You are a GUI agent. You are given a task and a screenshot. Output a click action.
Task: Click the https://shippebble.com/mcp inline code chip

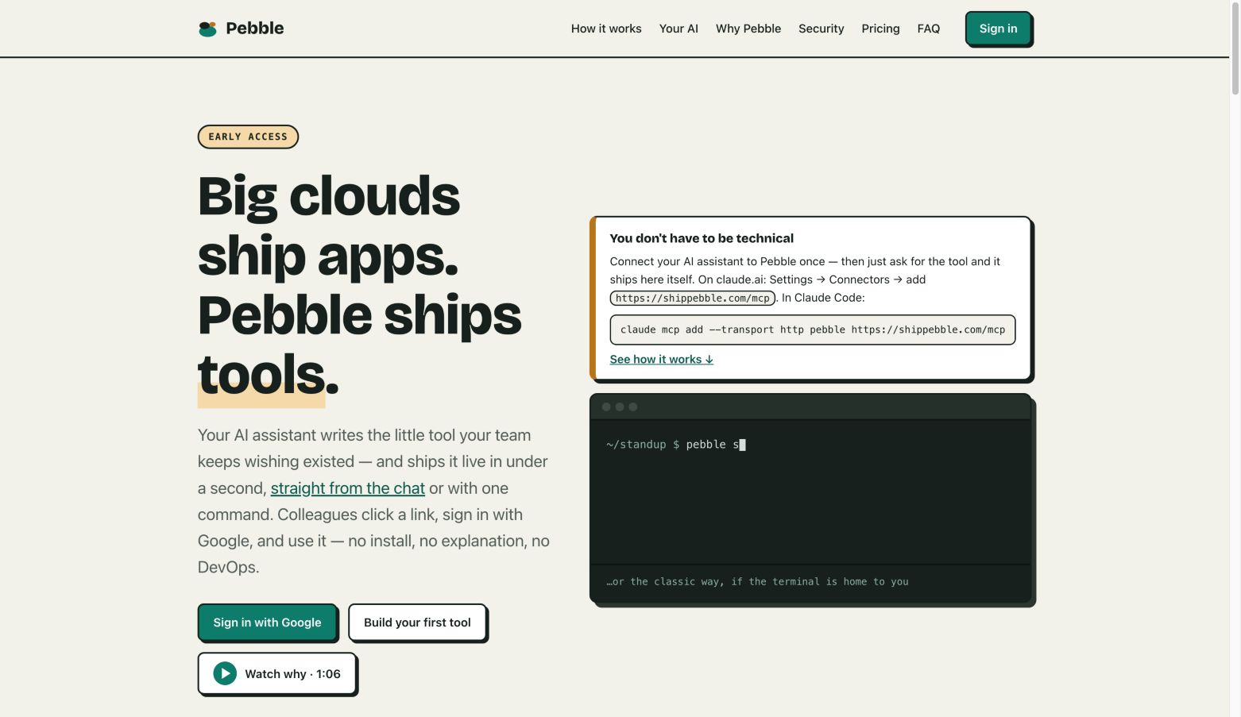pos(692,299)
